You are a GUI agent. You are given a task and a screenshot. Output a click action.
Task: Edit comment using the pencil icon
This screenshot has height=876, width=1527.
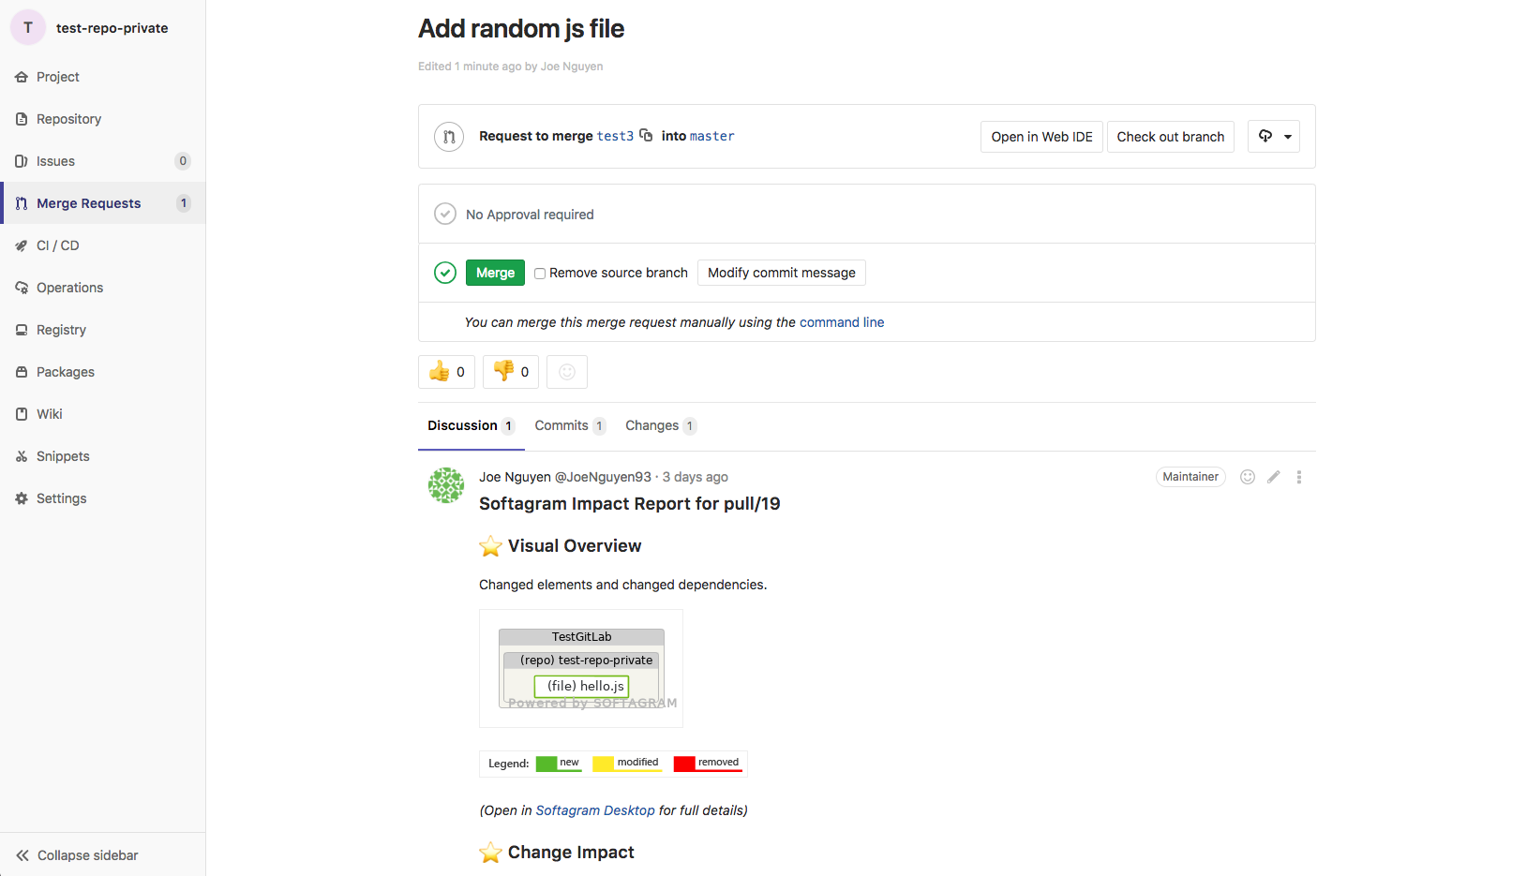click(x=1273, y=477)
